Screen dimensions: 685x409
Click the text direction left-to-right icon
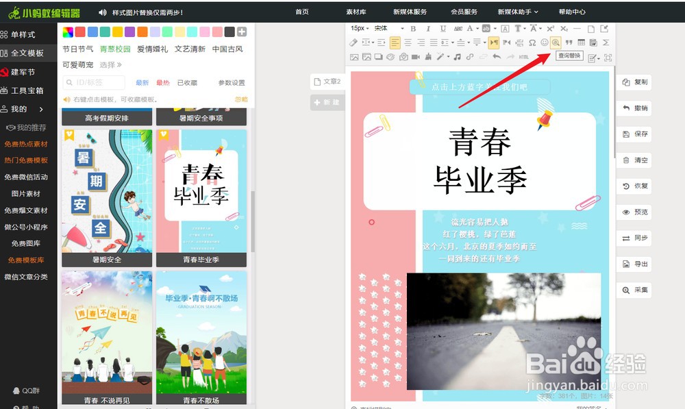tap(494, 42)
